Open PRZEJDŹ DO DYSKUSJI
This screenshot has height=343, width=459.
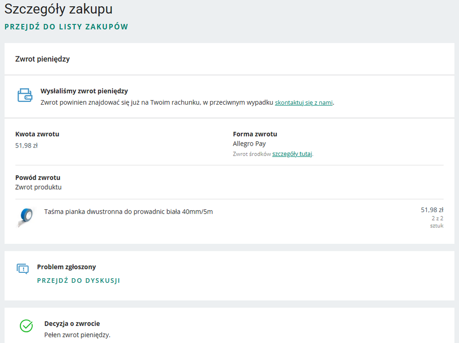pyautogui.click(x=79, y=281)
